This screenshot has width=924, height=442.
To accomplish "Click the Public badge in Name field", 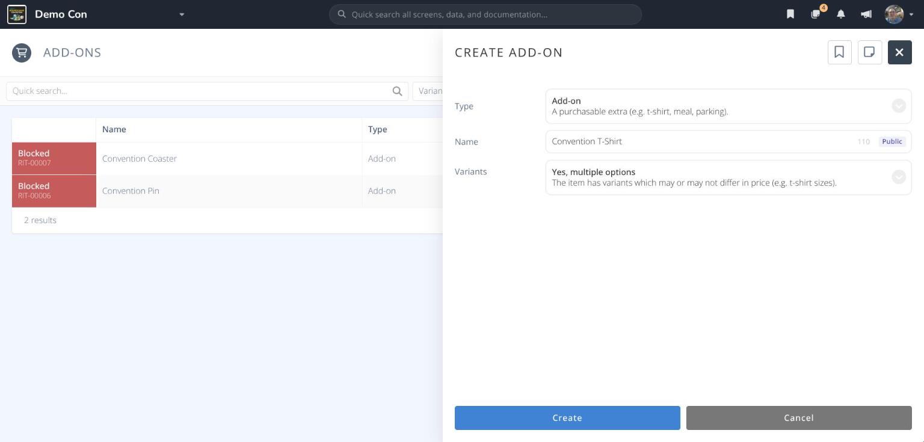I will point(892,141).
